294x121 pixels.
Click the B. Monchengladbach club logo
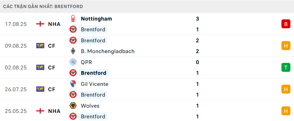pyautogui.click(x=73, y=51)
